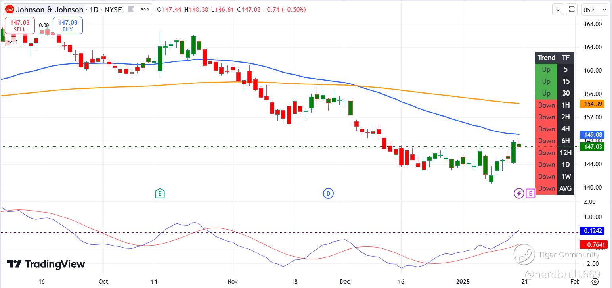Click the Up cell for timeframe 5

pos(546,69)
